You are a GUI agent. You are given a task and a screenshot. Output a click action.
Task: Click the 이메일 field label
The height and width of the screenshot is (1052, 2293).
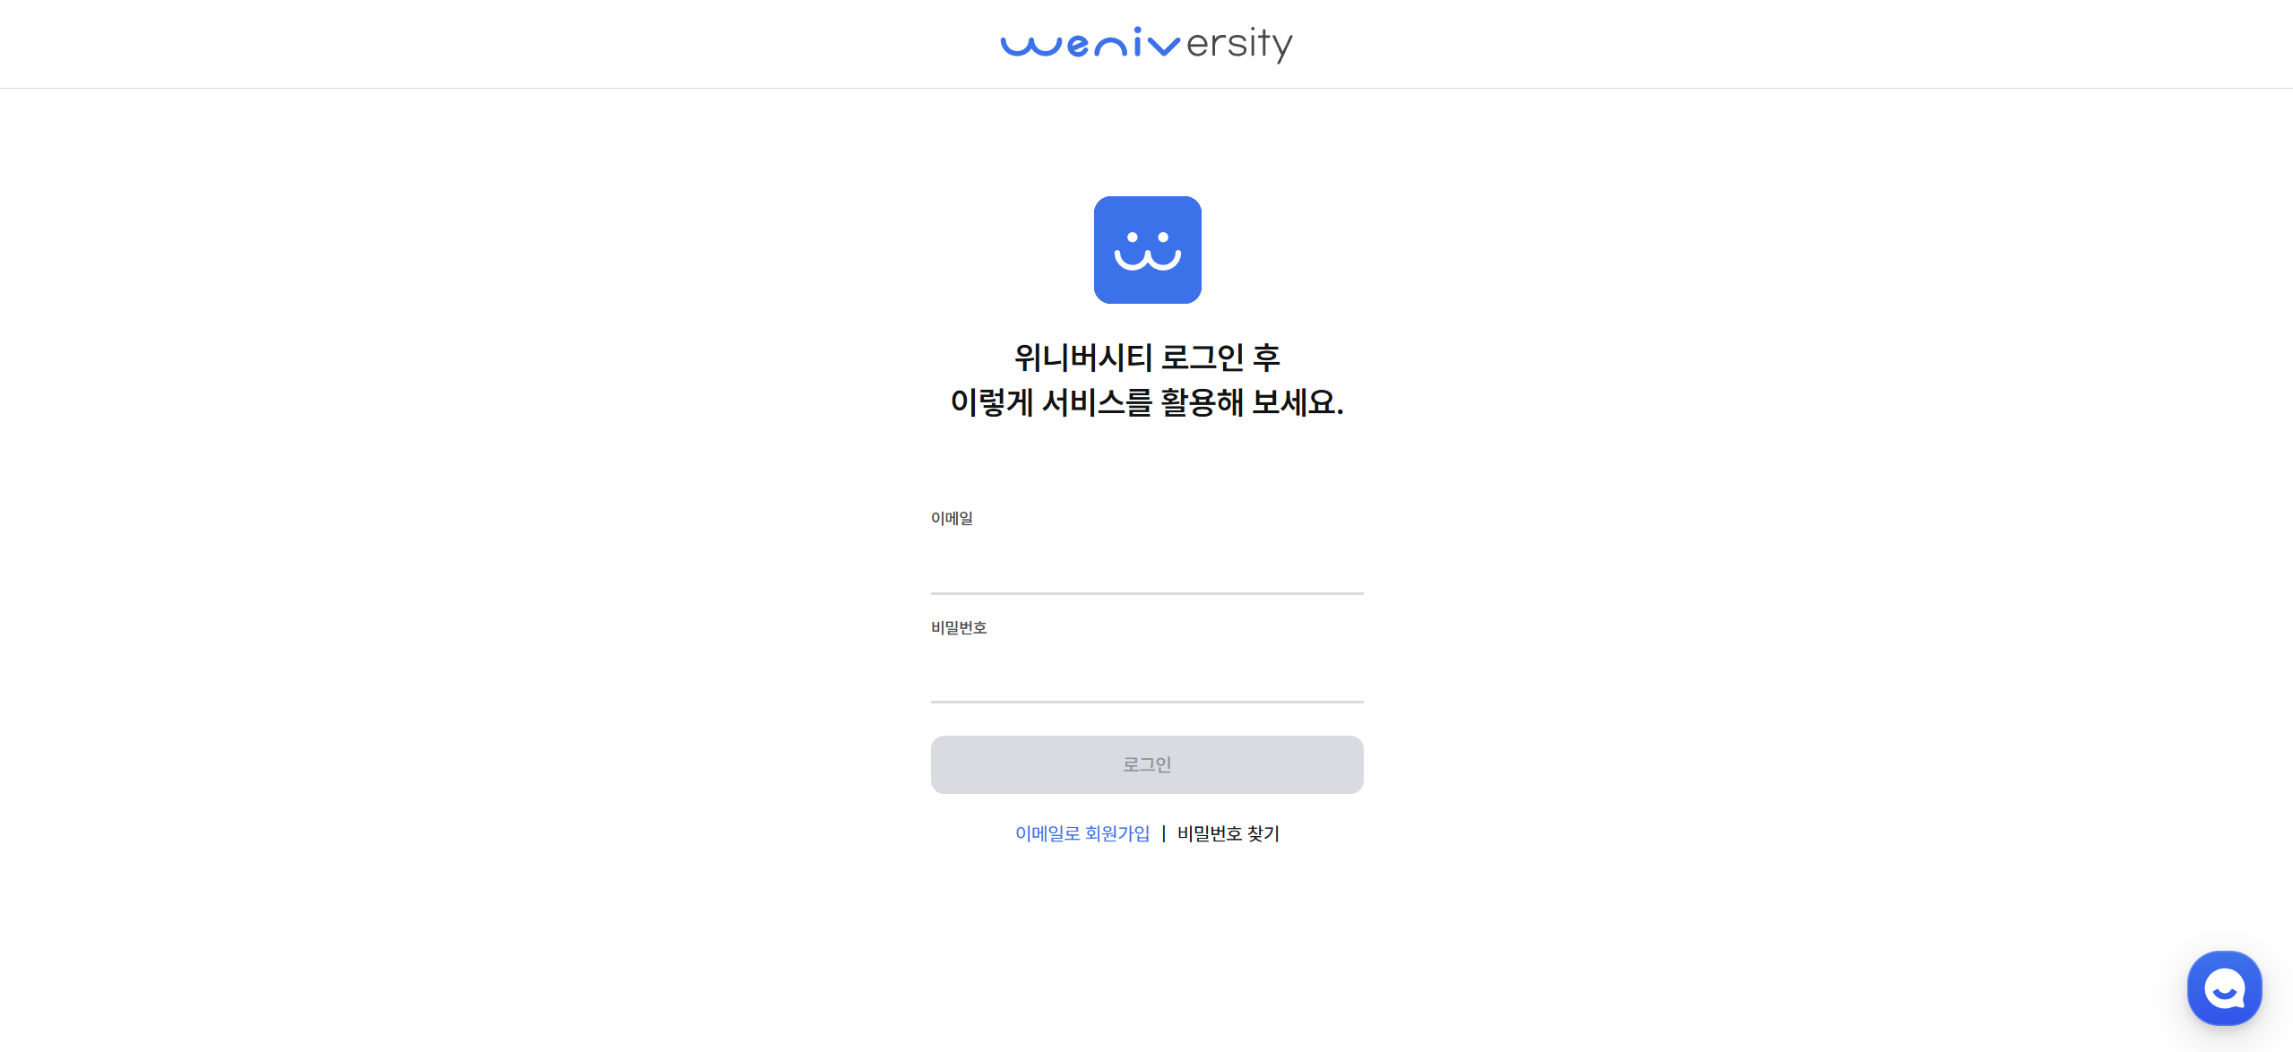952,518
